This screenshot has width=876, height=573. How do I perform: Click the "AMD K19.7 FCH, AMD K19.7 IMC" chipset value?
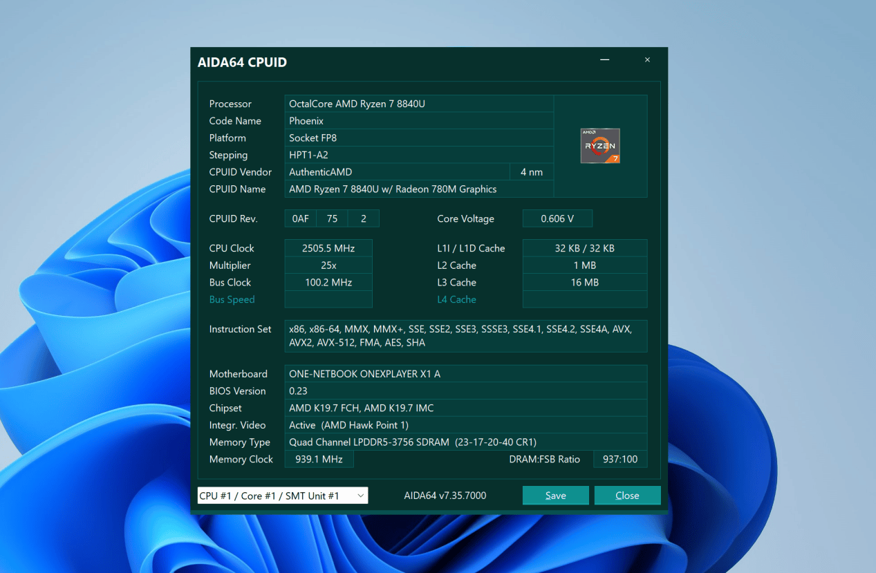pos(466,408)
